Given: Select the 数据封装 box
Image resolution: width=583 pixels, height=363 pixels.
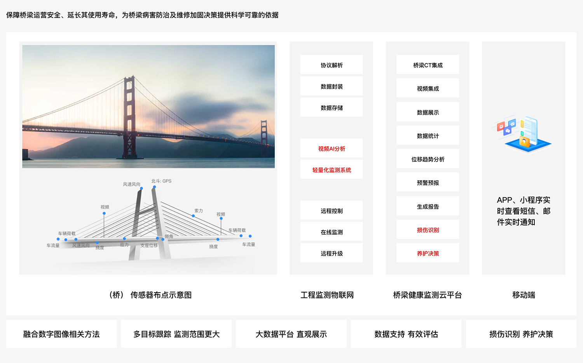Looking at the screenshot, I should tap(332, 86).
